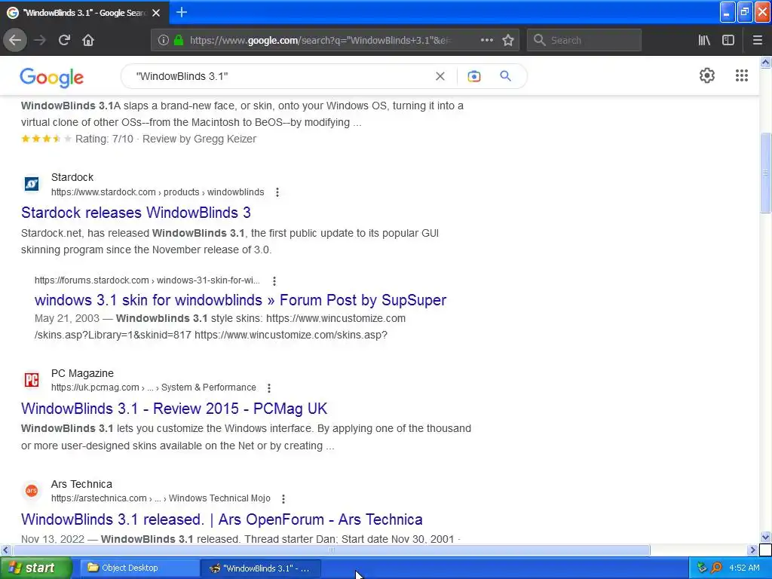Open more options for Ars Technica result
This screenshot has height=579, width=772.
pos(283,499)
